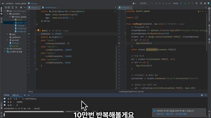This screenshot has height=118, width=211.
Task: Open terminal panel settings gear
Action: (202, 95)
